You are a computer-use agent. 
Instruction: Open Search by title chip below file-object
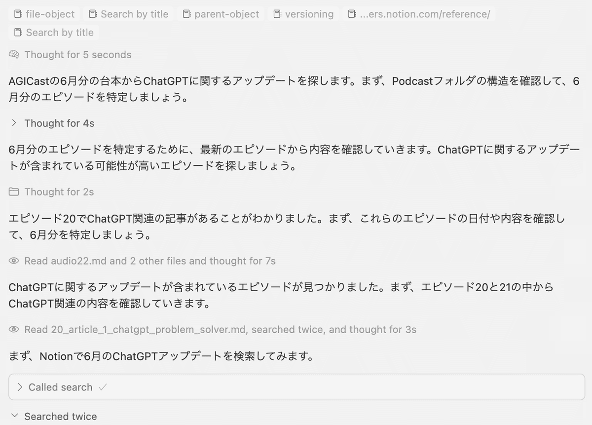59,33
